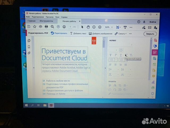The height and width of the screenshot is (128, 170).
Task: Show Help question mark icon
Action: [139, 22]
